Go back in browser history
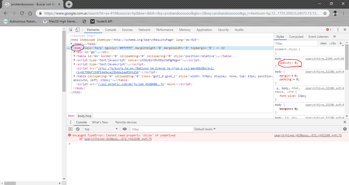The width and height of the screenshot is (349, 185). click(6, 13)
